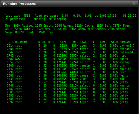The width and height of the screenshot is (139, 114).
Task: Click the STATE column header
Action: click(84, 42)
